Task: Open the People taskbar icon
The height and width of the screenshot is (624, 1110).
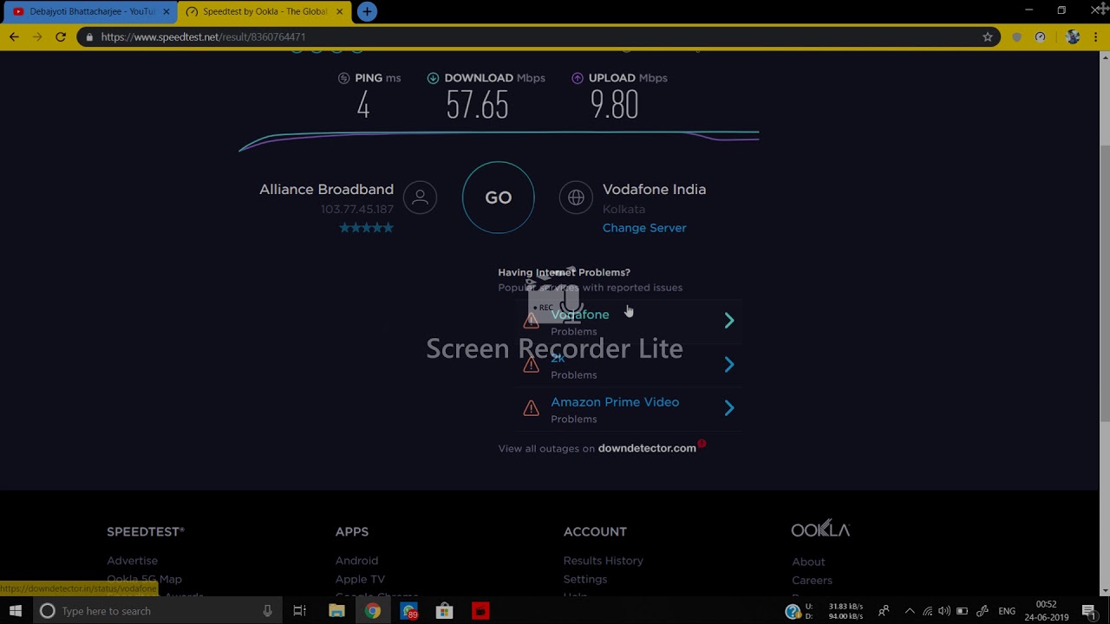Action: [884, 611]
